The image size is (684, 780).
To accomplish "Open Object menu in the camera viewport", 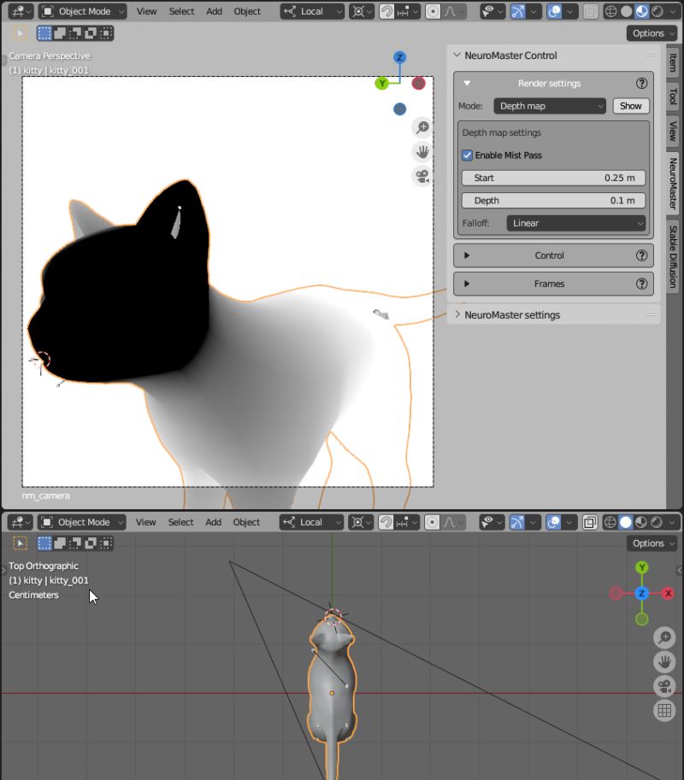I will click(247, 11).
